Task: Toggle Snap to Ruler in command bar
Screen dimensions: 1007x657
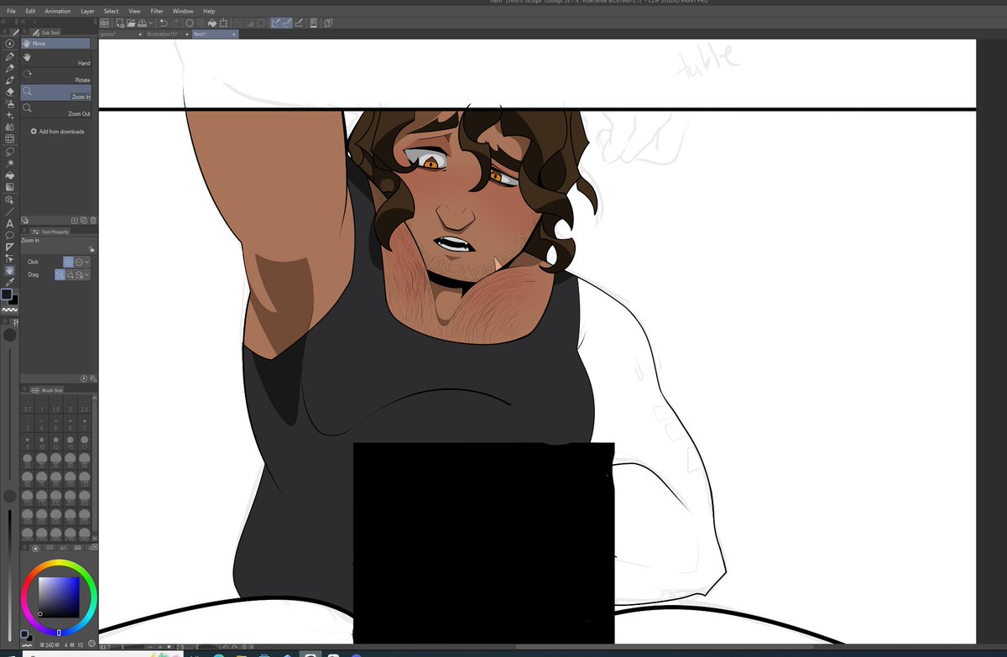Action: [276, 23]
